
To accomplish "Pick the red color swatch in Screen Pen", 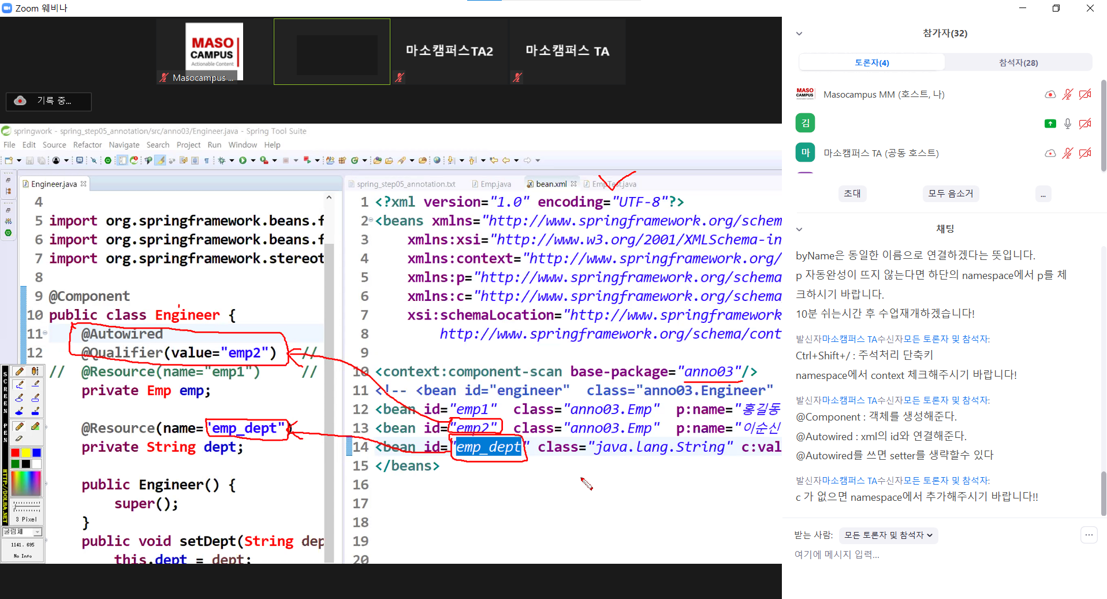I will tap(16, 453).
